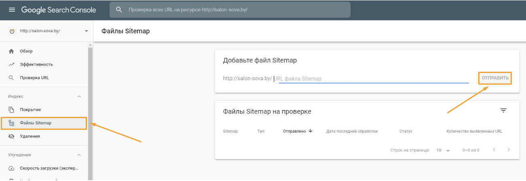
Task: Open the sitemap table filter icon
Action: click(503, 110)
